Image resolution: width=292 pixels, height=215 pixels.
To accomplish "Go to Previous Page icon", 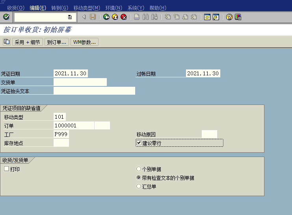I will (177, 17).
